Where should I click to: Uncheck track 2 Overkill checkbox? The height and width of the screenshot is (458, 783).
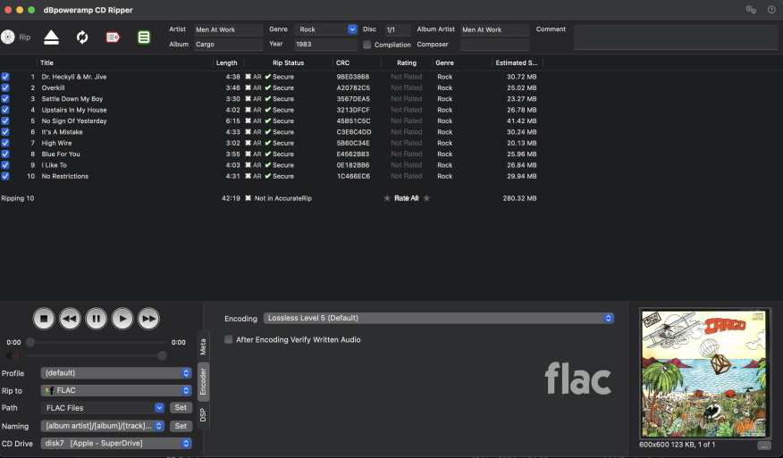tap(5, 88)
